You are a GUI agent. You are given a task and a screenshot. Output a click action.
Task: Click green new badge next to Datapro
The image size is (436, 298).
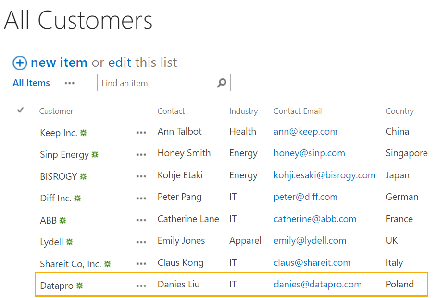point(79,286)
